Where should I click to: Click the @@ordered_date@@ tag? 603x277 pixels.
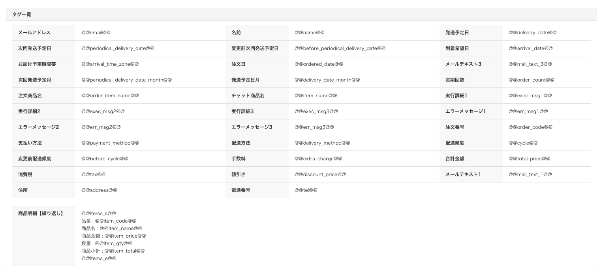click(319, 64)
